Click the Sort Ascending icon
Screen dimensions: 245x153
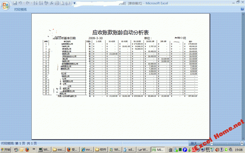pyautogui.click(x=35, y=3)
